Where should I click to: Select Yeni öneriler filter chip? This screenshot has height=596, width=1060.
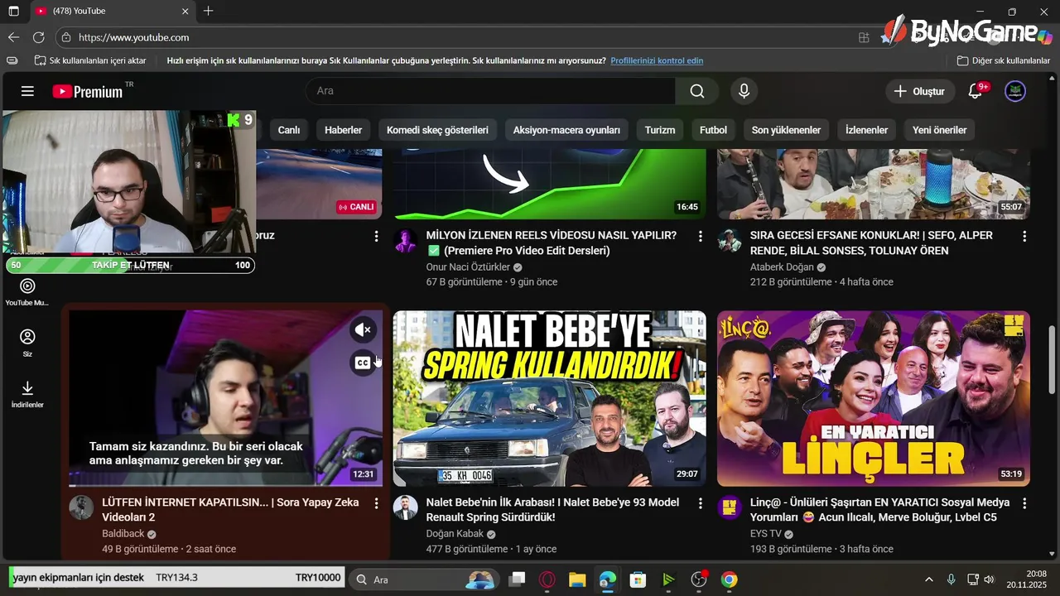point(939,130)
